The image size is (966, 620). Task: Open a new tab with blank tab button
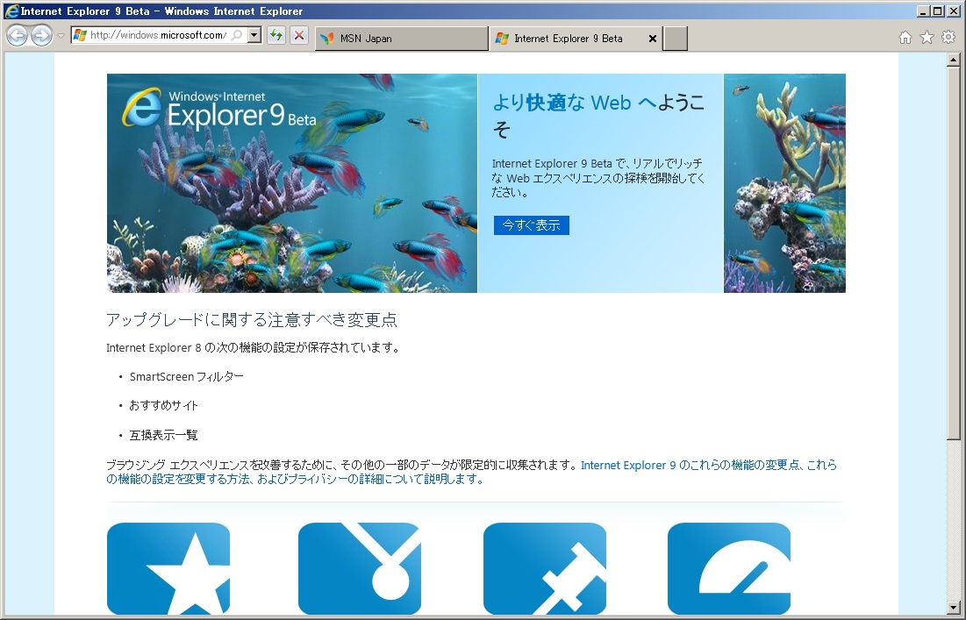coord(676,39)
